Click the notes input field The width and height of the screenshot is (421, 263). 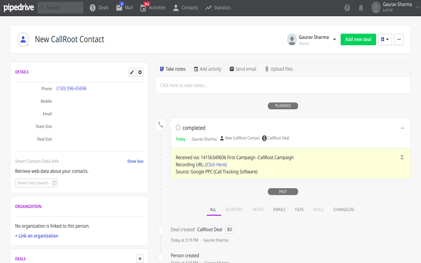tap(282, 85)
